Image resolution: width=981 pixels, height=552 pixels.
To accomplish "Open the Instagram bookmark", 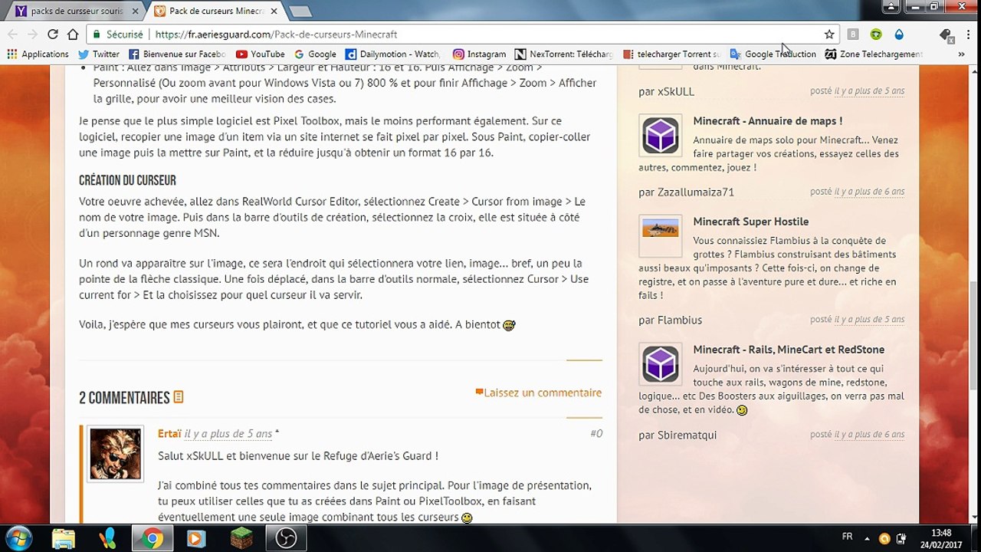I will [x=479, y=54].
